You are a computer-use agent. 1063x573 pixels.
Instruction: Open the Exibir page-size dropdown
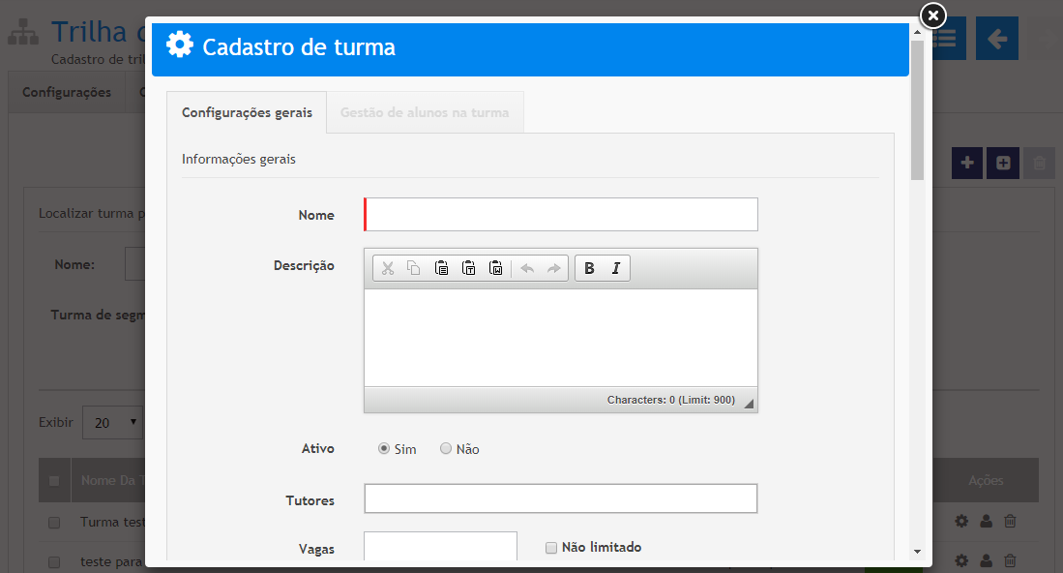[113, 423]
